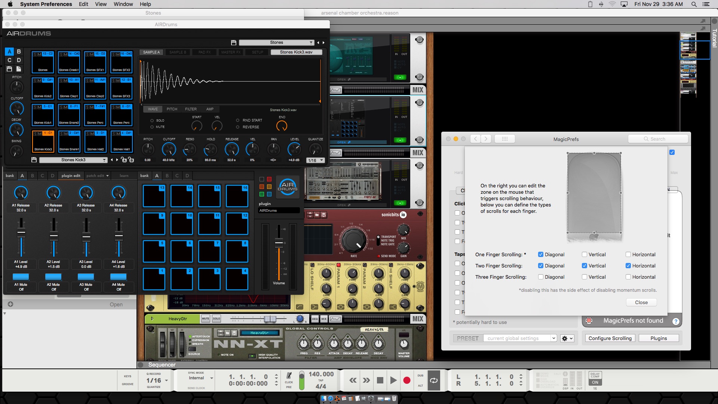Select the lock B layer icon

131,160
